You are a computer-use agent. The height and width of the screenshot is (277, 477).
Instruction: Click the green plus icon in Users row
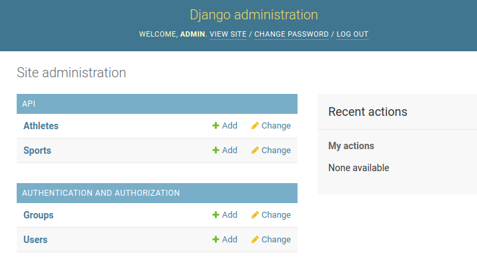[x=215, y=239]
